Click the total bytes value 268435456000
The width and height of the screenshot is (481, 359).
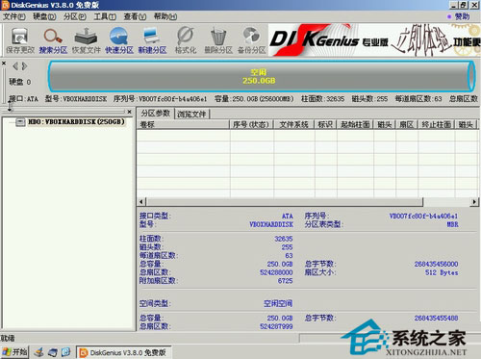[x=436, y=264]
